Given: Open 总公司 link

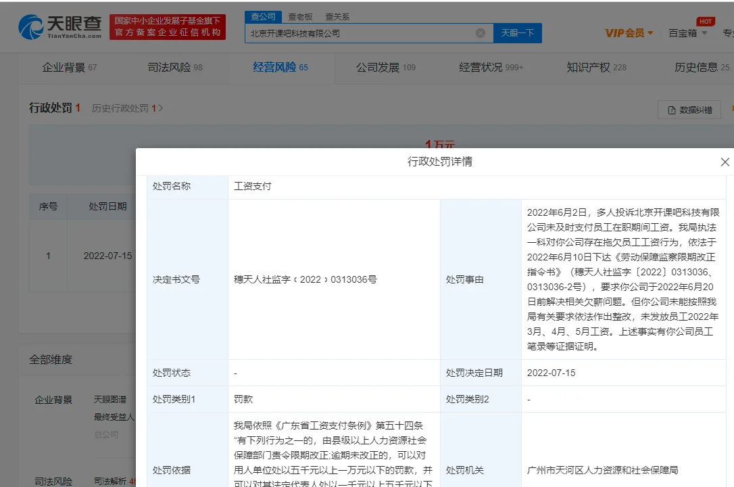Looking at the screenshot, I should tap(106, 434).
